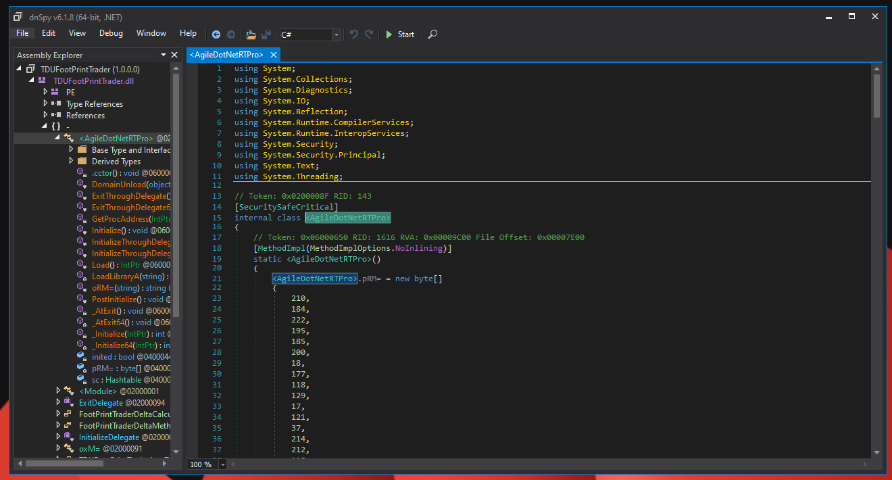Click the inited field icon in tree

pos(81,357)
